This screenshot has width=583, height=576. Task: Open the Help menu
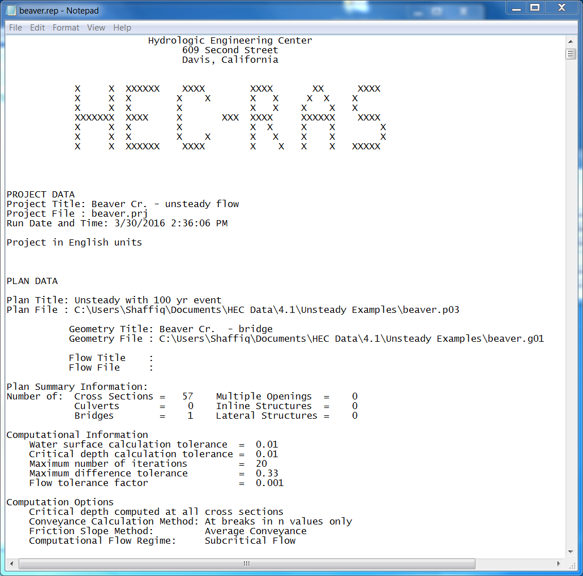click(x=122, y=28)
